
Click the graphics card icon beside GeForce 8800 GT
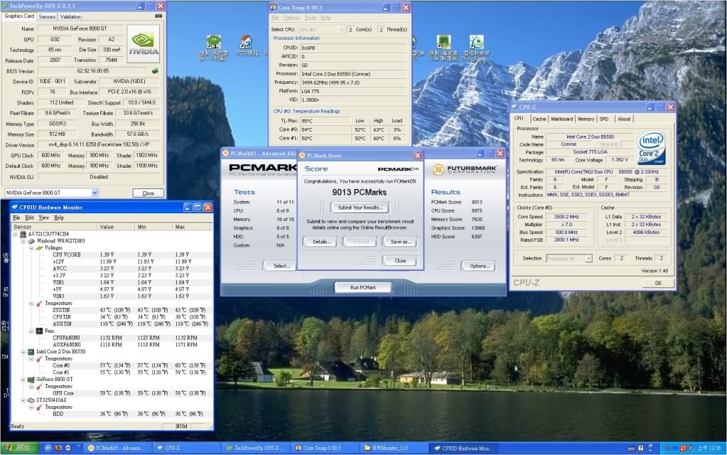point(31,380)
